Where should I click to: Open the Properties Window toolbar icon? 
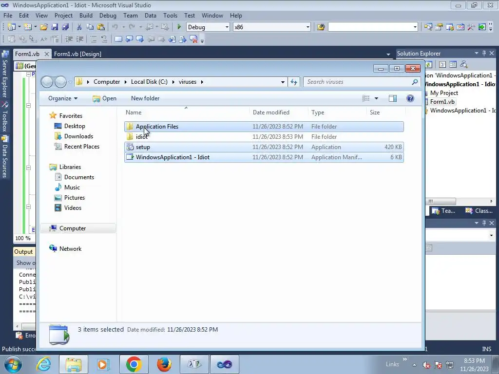tap(439, 27)
